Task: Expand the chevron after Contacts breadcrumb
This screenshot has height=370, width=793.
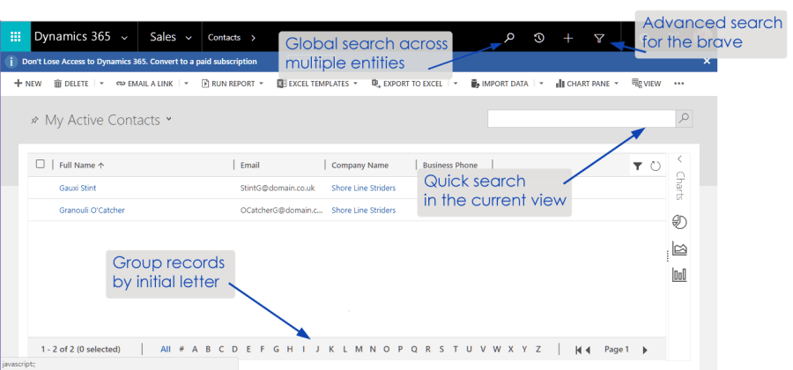Action: [x=254, y=38]
